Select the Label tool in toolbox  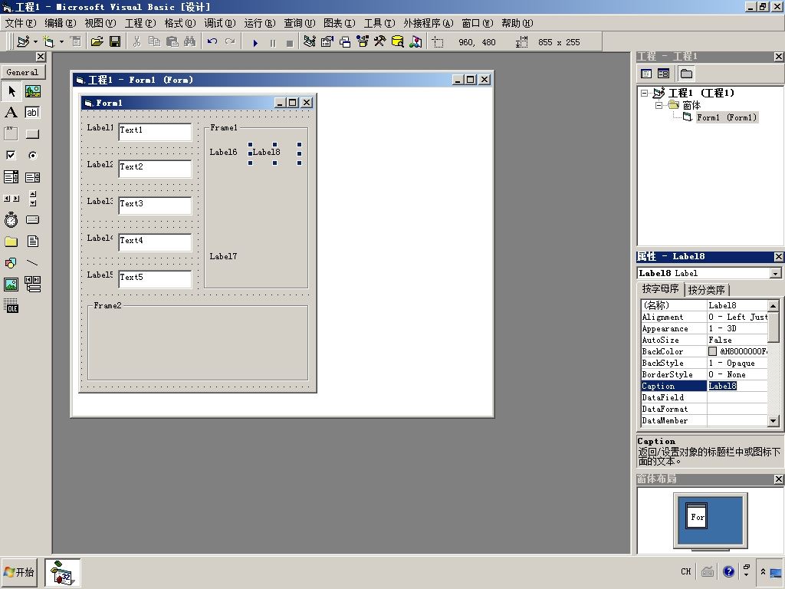[11, 112]
